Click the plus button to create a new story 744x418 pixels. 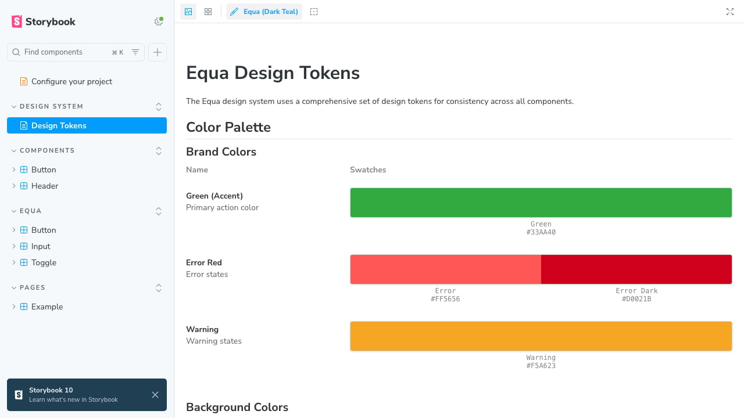(x=158, y=52)
